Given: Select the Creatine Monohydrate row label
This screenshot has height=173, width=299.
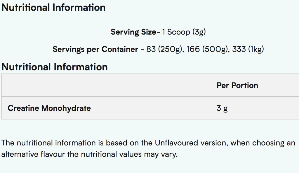Looking at the screenshot, I should 49,108.
